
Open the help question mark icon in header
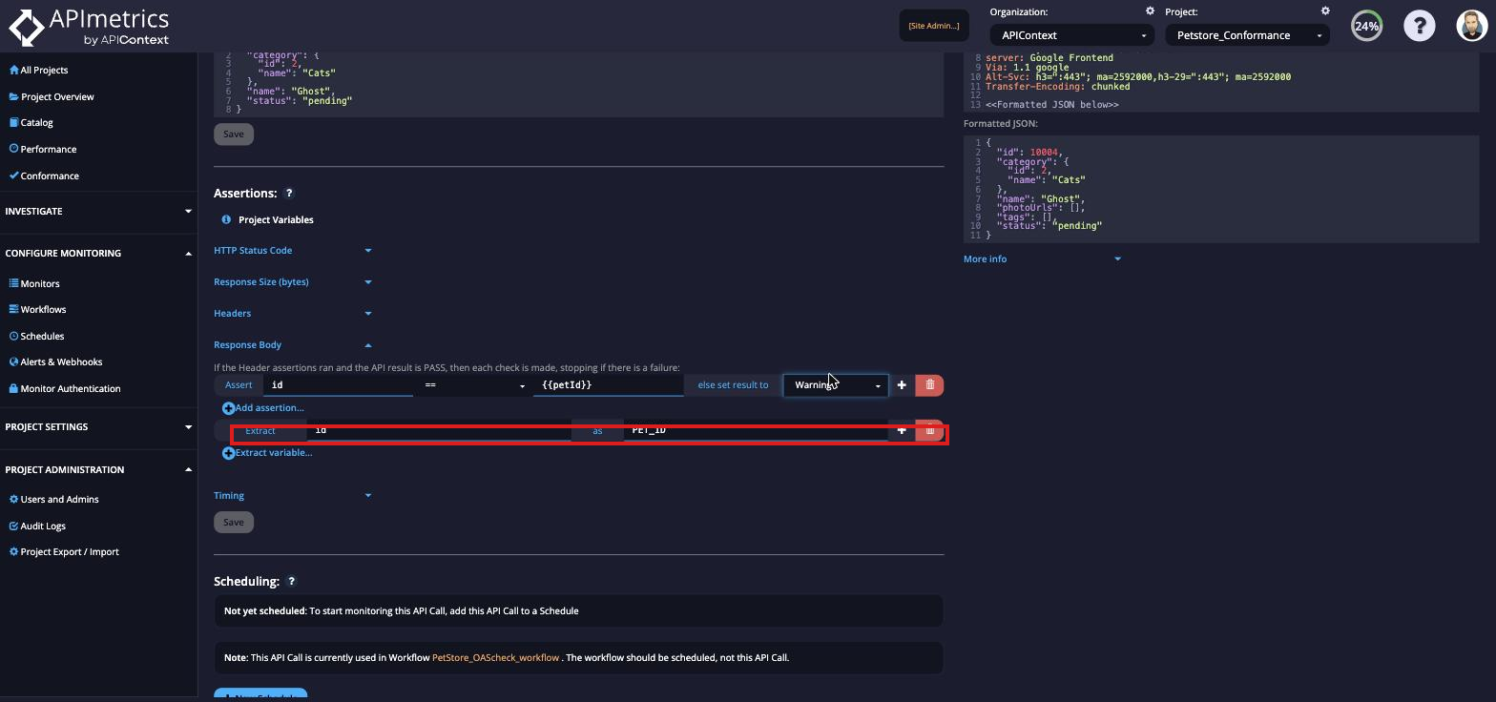click(x=1420, y=26)
